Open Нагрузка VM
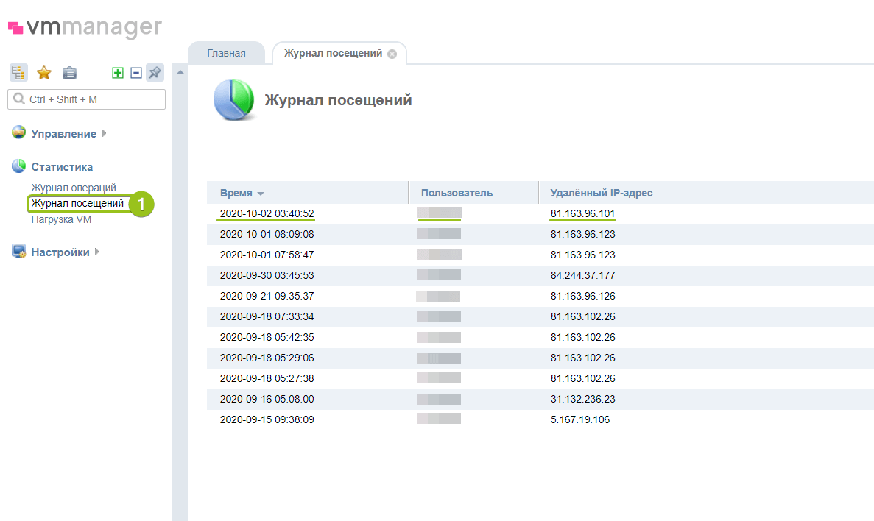The height and width of the screenshot is (521, 874). click(61, 219)
